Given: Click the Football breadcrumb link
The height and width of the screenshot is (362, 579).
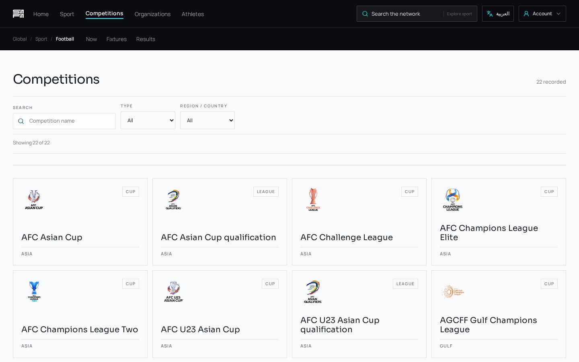Looking at the screenshot, I should point(65,39).
